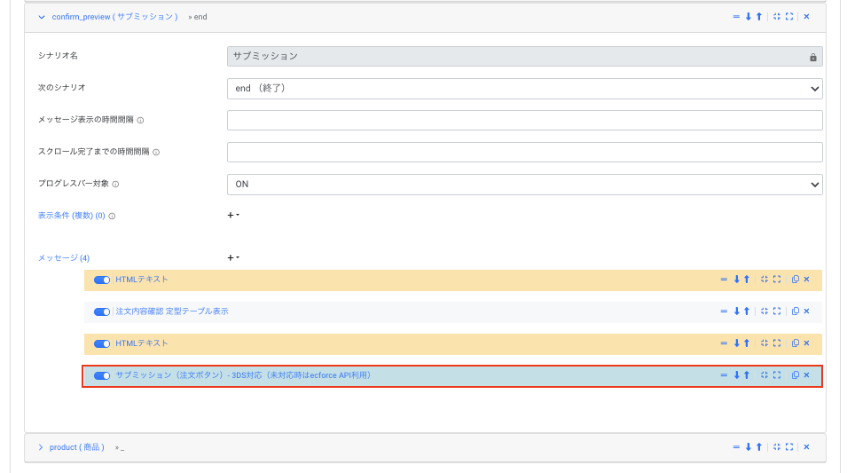Move the first HTMLテキスト message down
The image size is (855, 473).
736,280
